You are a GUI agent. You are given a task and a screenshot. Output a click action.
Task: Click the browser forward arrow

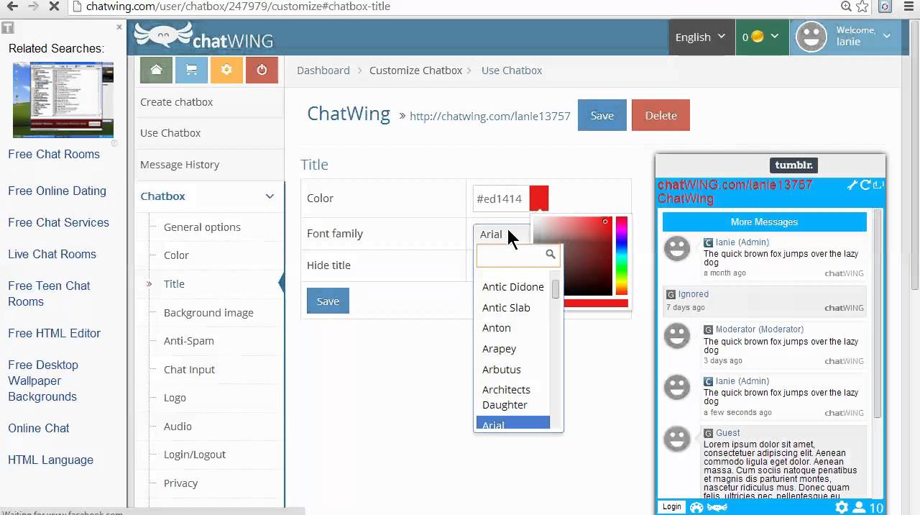tap(33, 6)
